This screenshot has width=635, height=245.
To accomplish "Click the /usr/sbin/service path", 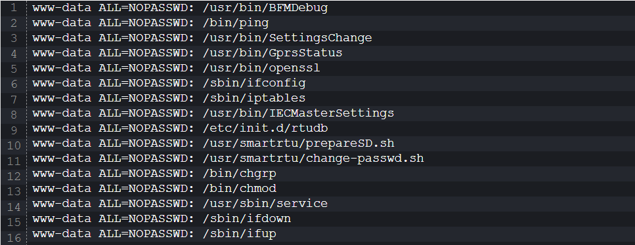I will [265, 204].
